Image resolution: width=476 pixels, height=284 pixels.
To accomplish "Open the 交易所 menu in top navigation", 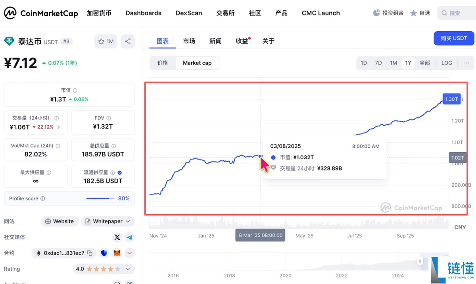I will [x=225, y=13].
